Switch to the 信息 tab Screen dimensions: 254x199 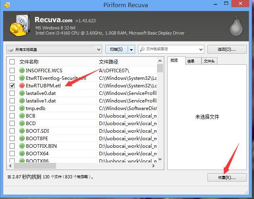(191, 61)
